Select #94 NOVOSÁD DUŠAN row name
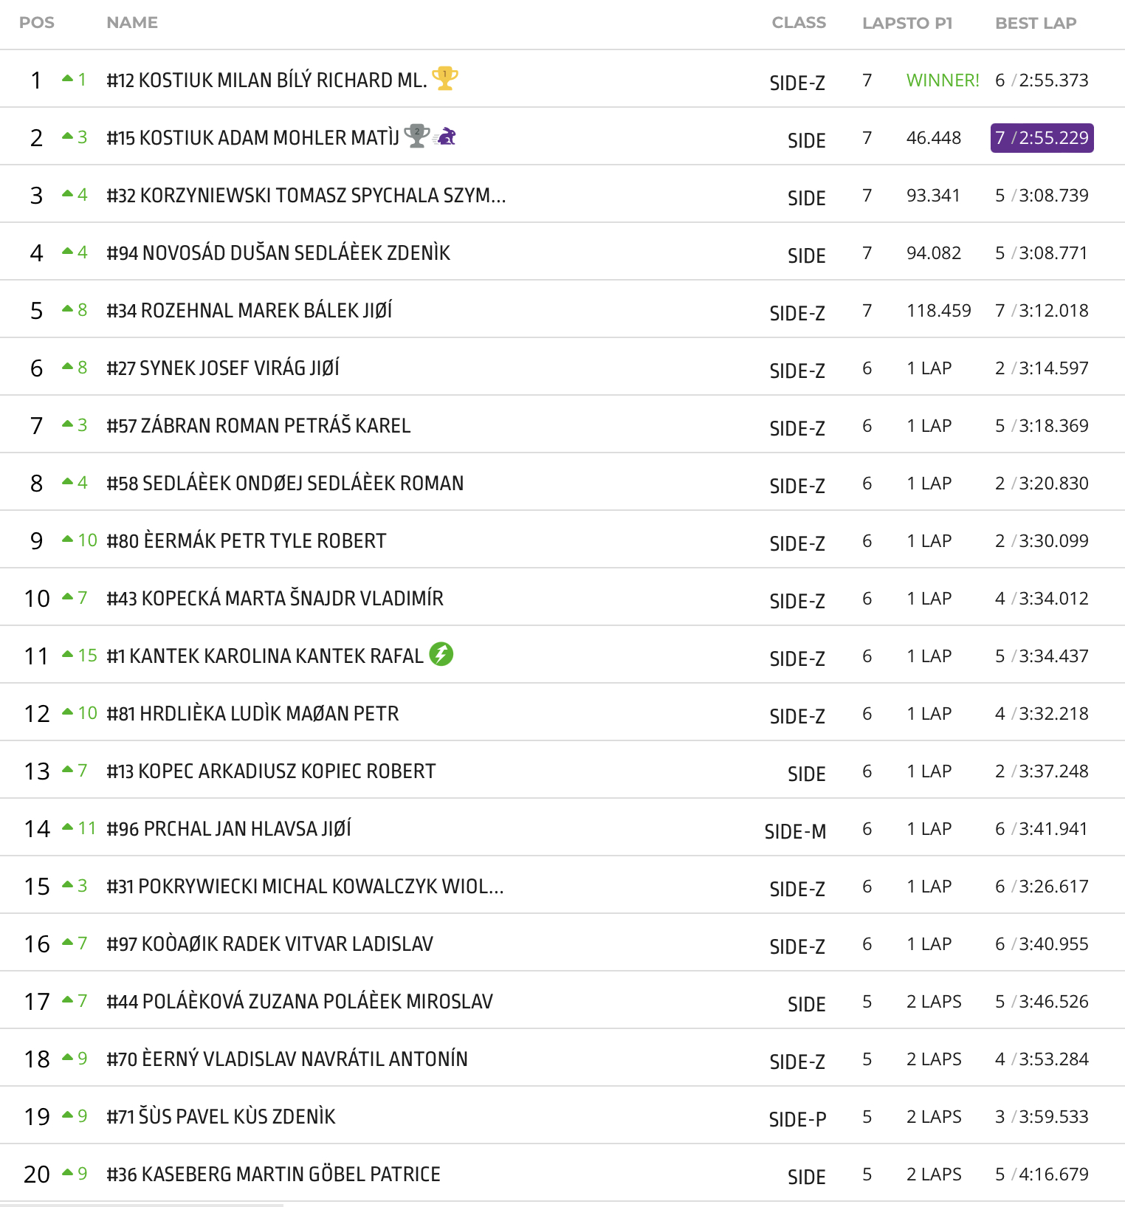This screenshot has height=1207, width=1125. (278, 252)
